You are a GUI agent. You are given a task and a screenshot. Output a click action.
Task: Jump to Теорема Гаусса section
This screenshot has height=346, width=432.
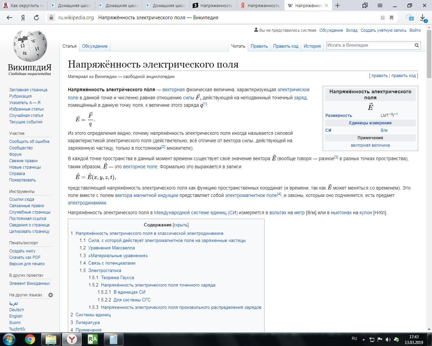[x=117, y=278]
